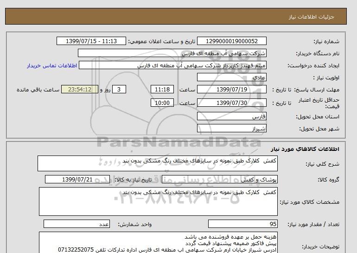Viewport: 357px width, 253px height.
Task: Click the label تاریخ نیاز به کالا
Action: [133, 180]
